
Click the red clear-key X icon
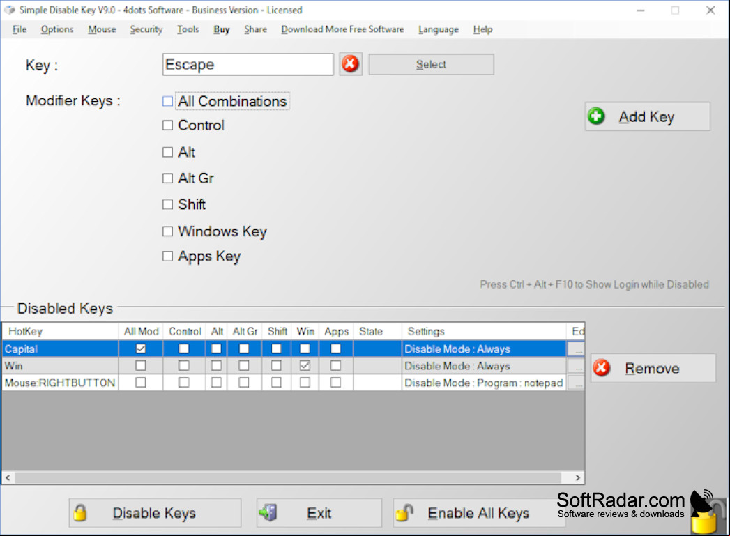pyautogui.click(x=350, y=63)
